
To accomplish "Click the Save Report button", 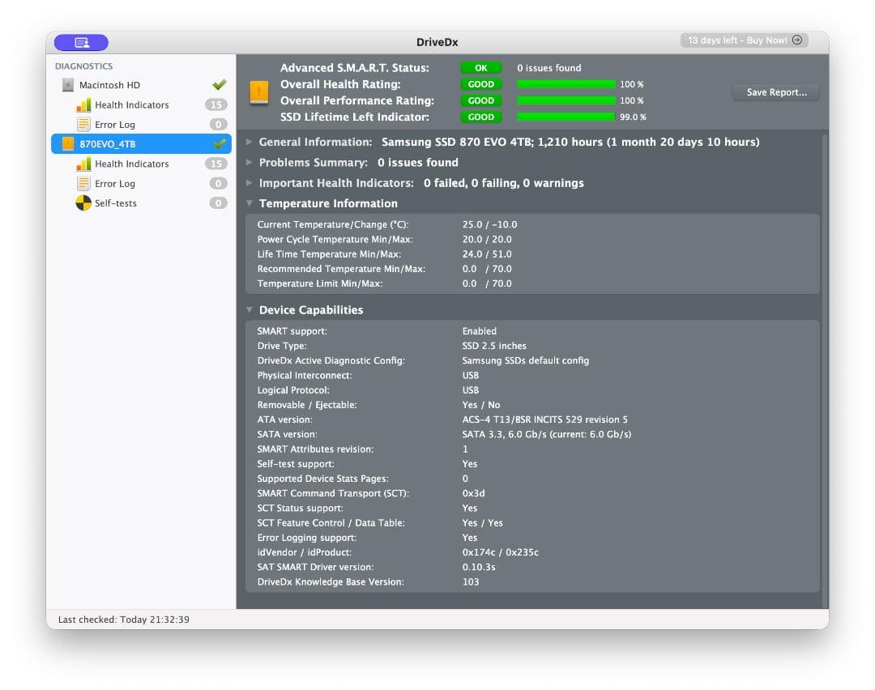I will pyautogui.click(x=775, y=92).
